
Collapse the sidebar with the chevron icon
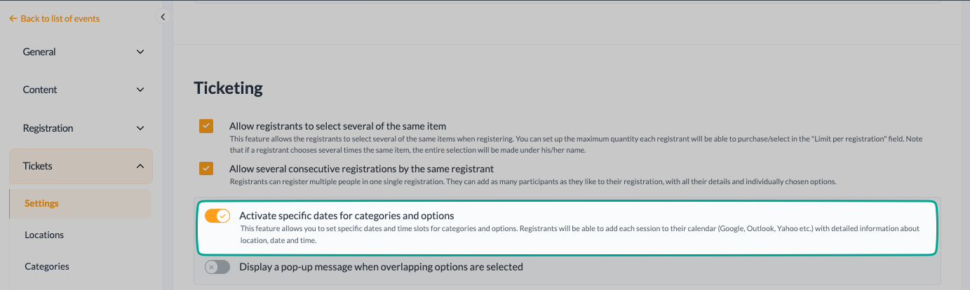163,16
